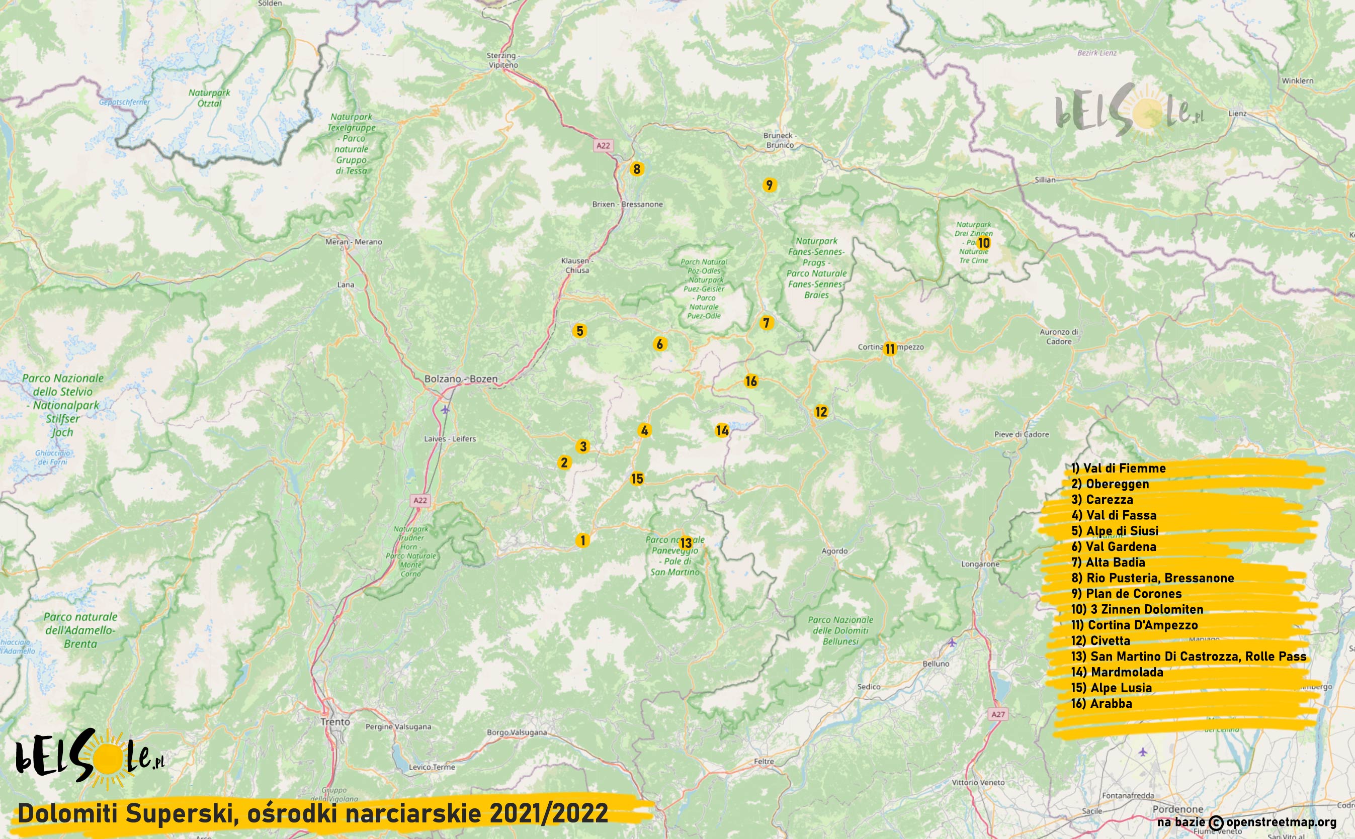Click marker 14 next to the lake
Image resolution: width=1355 pixels, height=839 pixels.
722,430
